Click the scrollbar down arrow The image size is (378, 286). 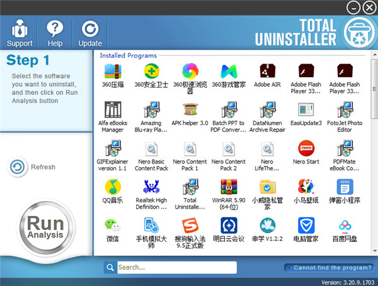[375, 251]
